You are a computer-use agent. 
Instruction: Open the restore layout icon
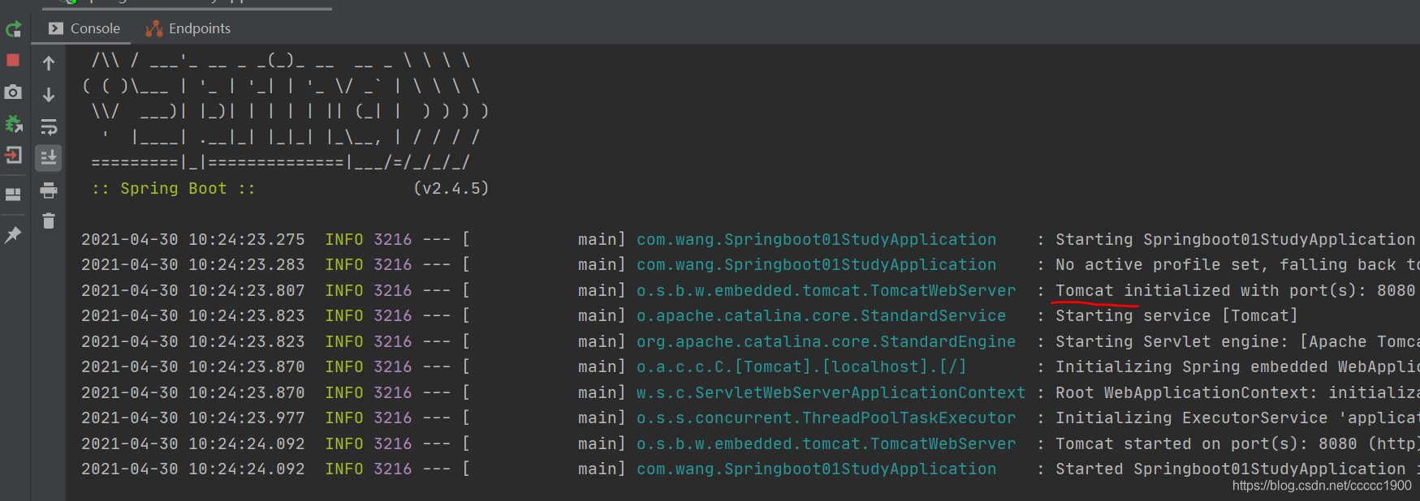click(13, 195)
